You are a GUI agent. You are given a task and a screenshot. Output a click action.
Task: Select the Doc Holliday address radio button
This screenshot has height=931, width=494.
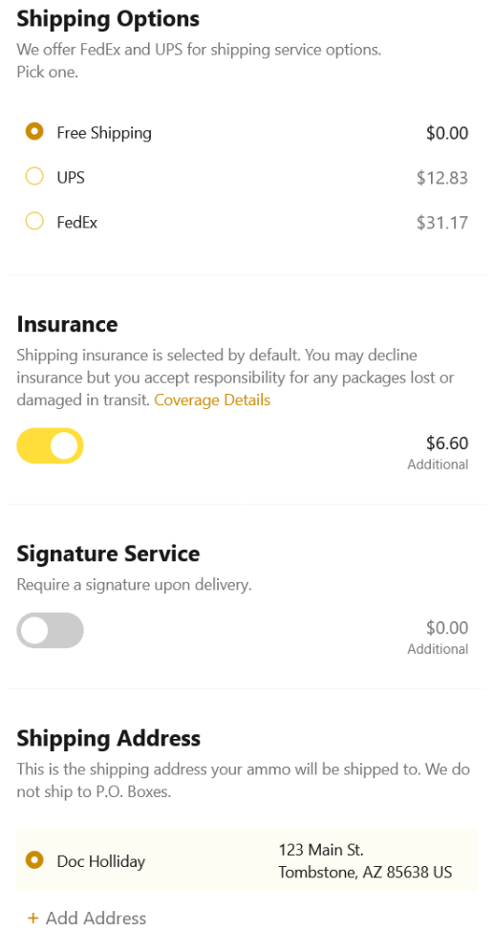pyautogui.click(x=34, y=859)
